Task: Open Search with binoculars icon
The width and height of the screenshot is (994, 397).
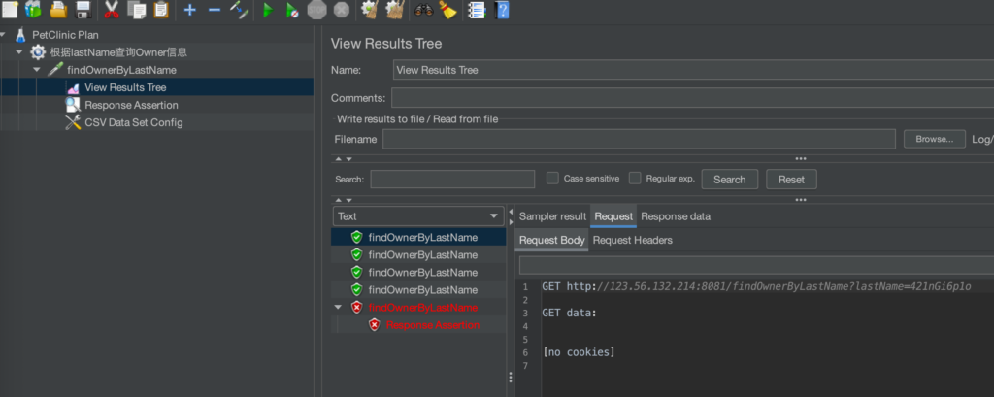Action: point(423,10)
